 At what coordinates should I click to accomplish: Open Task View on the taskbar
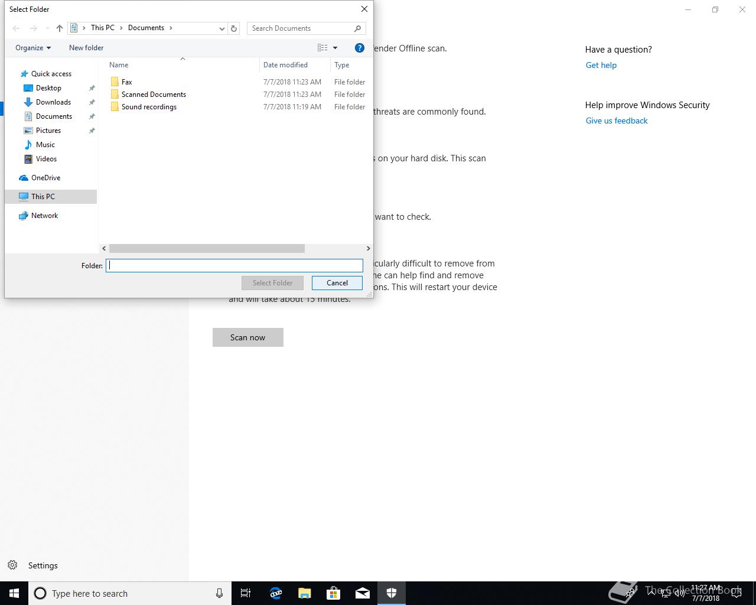point(246,593)
